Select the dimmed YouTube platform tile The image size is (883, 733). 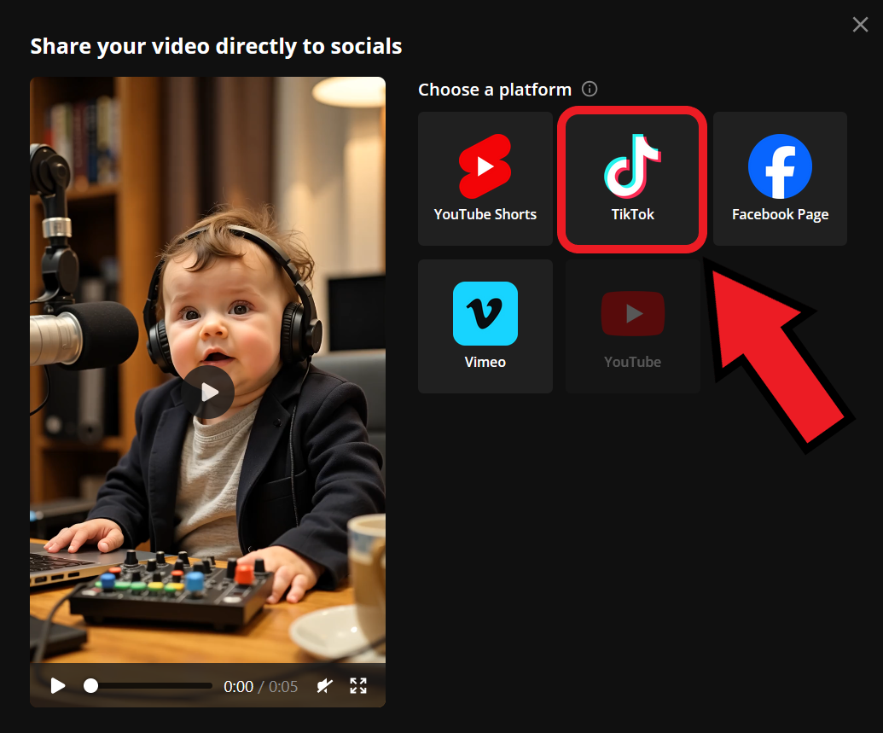click(x=632, y=326)
